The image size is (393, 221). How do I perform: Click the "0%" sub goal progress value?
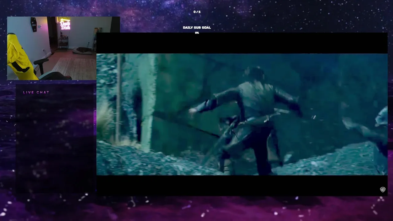(197, 33)
